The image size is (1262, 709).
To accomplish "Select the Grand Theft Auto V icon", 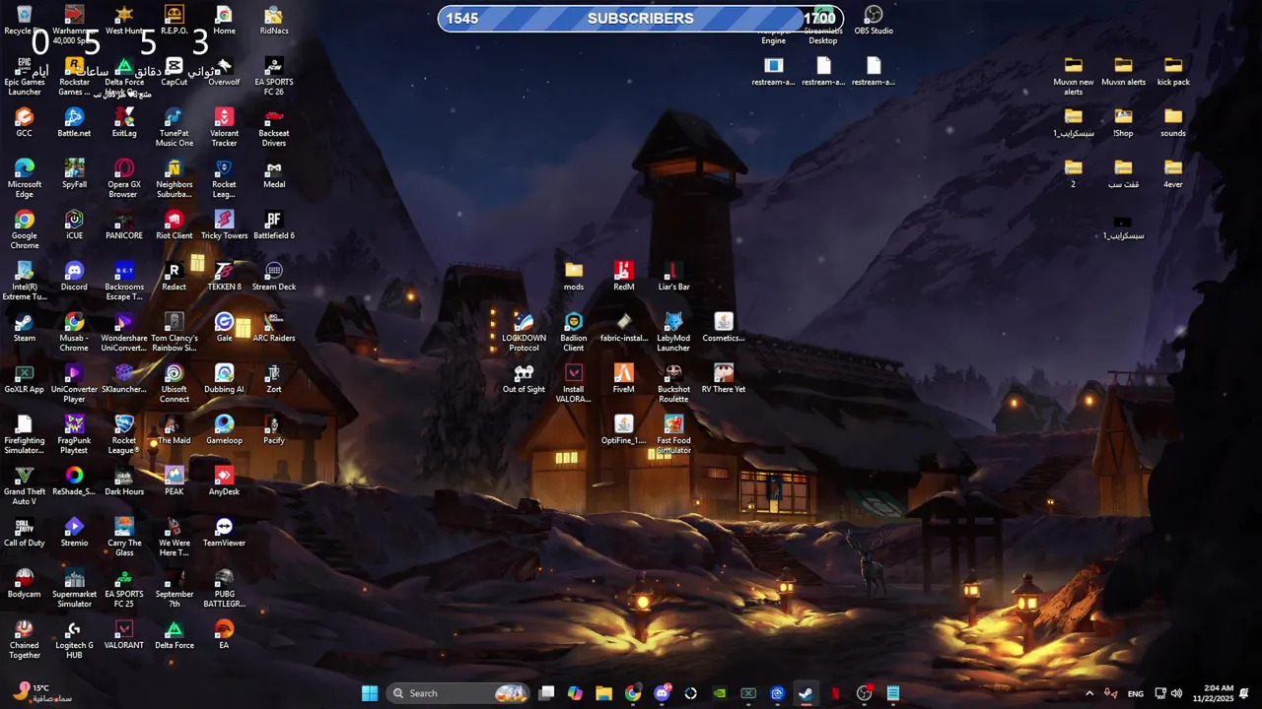I will (24, 485).
